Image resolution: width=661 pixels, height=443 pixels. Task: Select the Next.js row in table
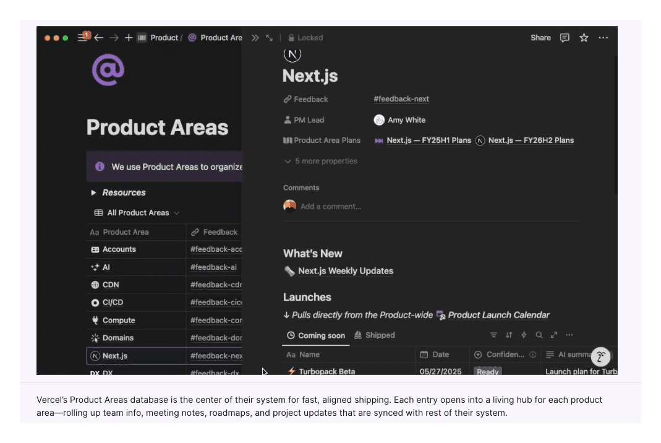point(136,356)
